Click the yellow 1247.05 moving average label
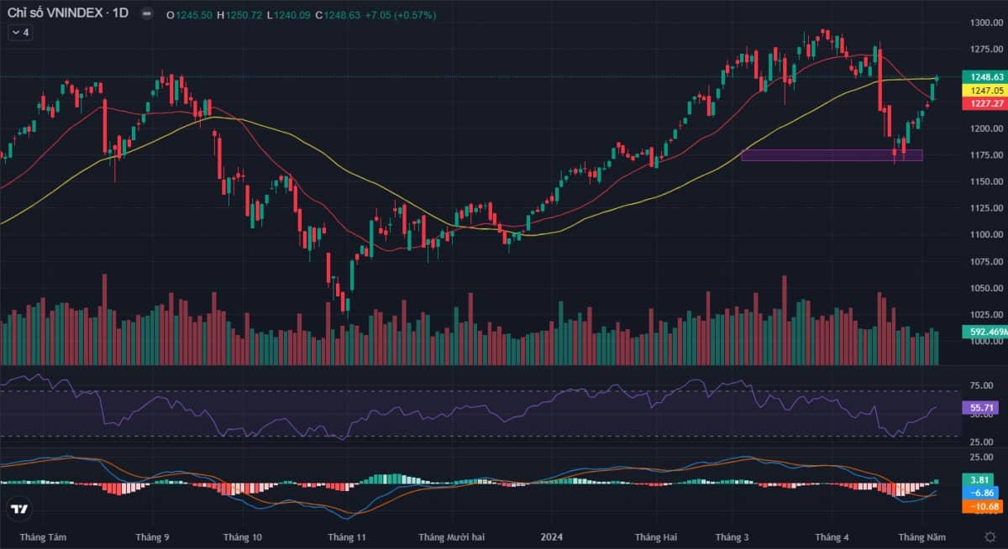The height and width of the screenshot is (549, 1008). (x=984, y=90)
